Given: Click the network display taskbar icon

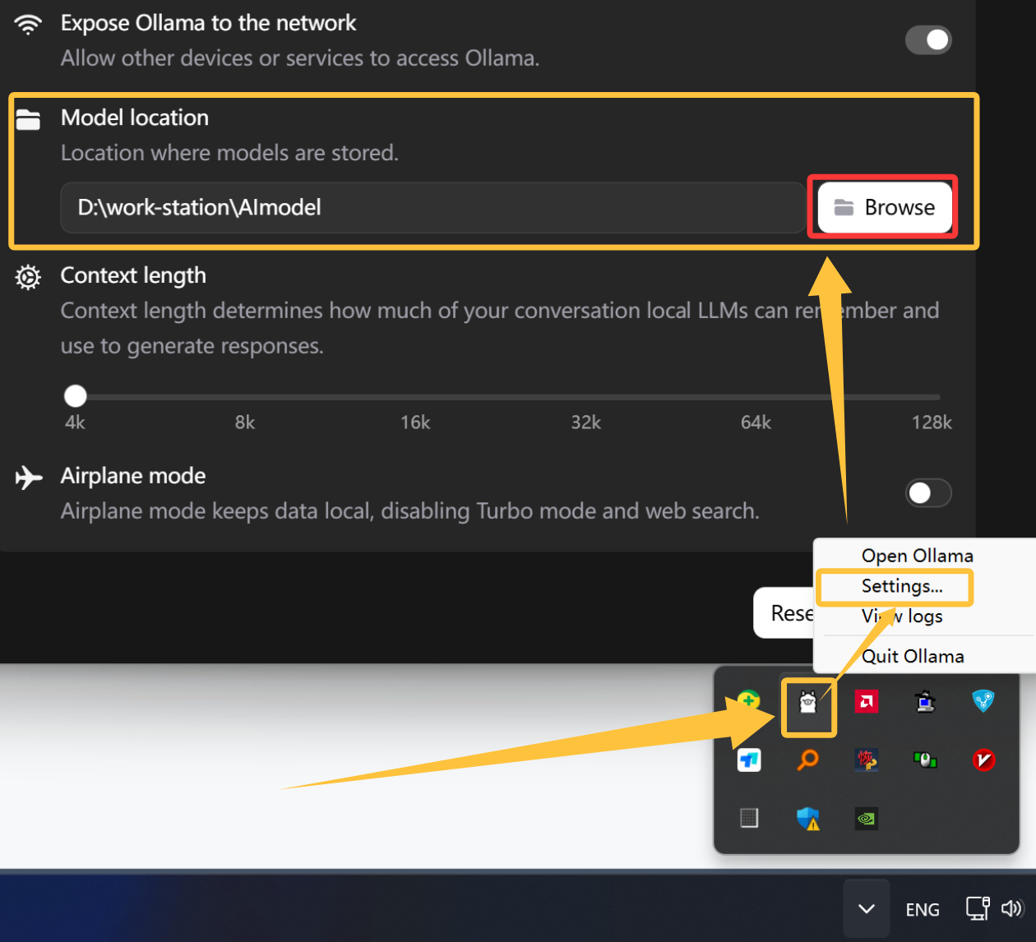Looking at the screenshot, I should pos(977,908).
